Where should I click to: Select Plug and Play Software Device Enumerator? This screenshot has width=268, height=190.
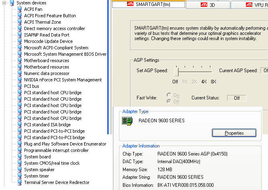(65, 144)
